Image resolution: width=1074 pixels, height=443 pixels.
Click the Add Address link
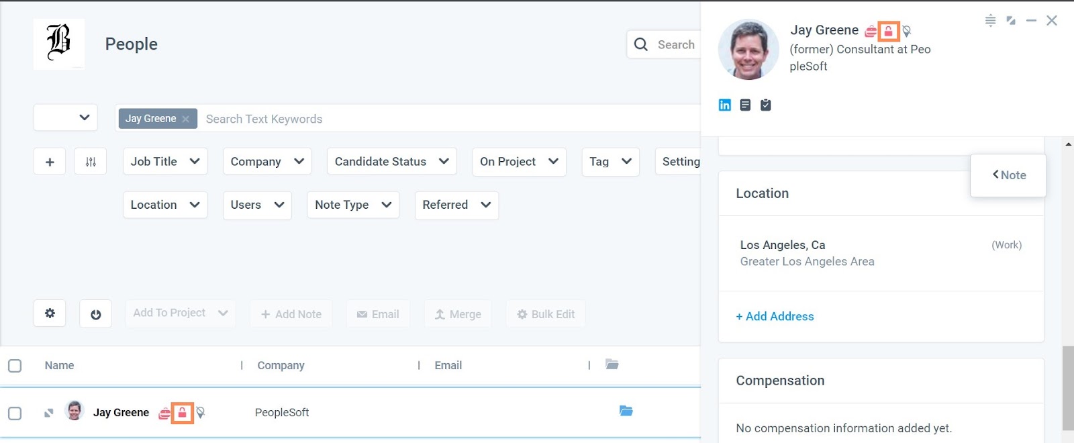775,316
